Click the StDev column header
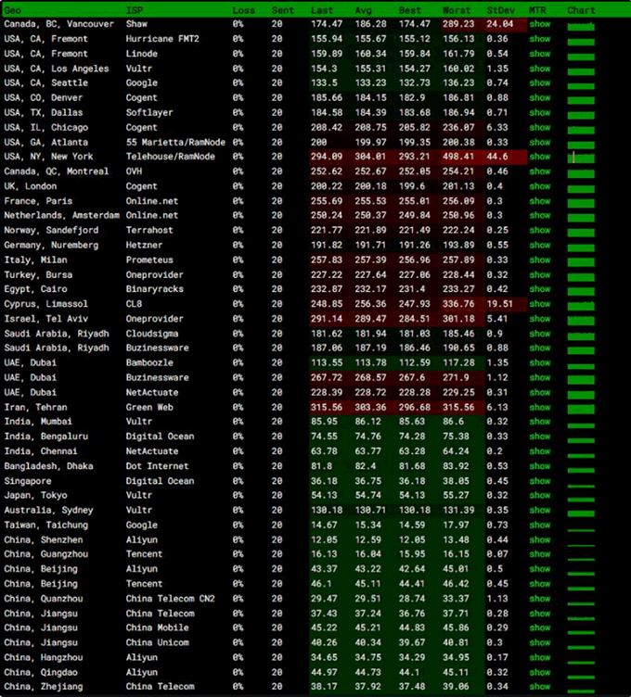 point(500,10)
